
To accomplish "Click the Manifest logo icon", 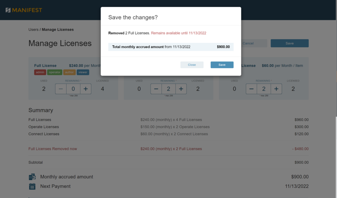I will (x=8, y=10).
